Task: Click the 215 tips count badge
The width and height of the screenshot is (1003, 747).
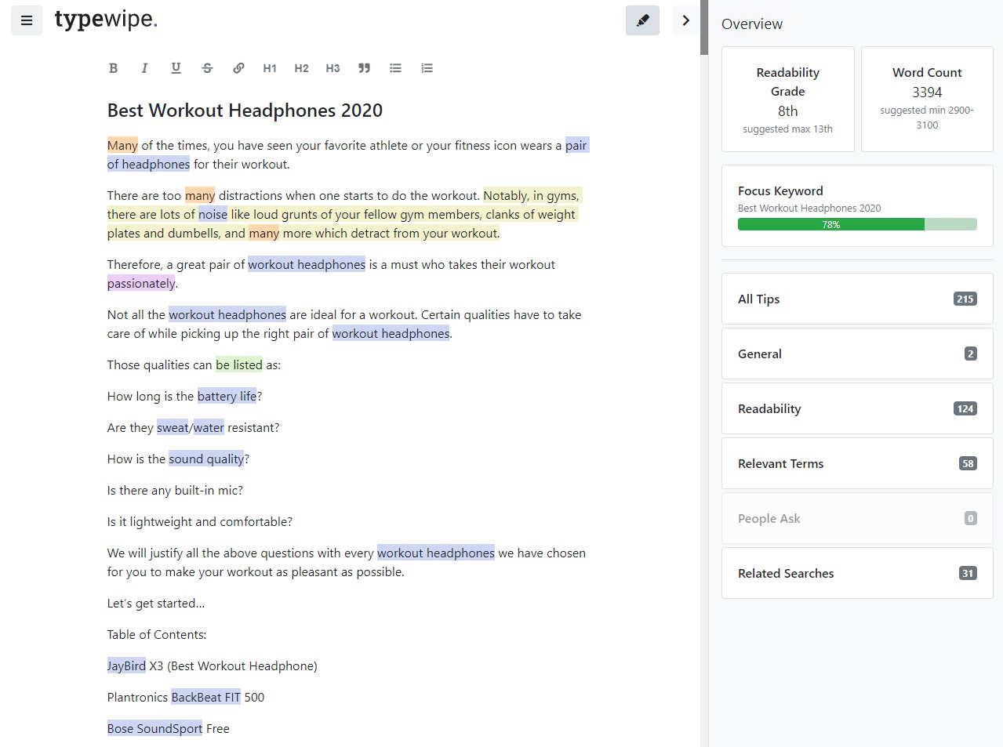Action: click(965, 299)
